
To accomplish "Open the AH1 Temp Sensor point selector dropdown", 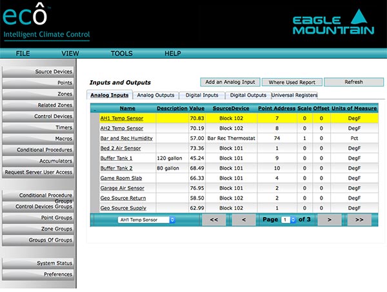I will 146,220.
